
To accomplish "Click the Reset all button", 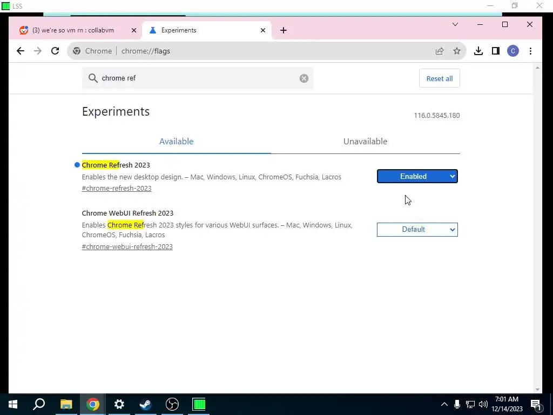I will coord(440,78).
